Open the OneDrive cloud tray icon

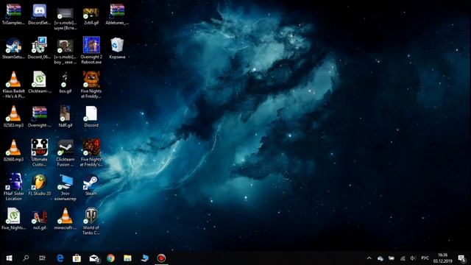click(380, 258)
